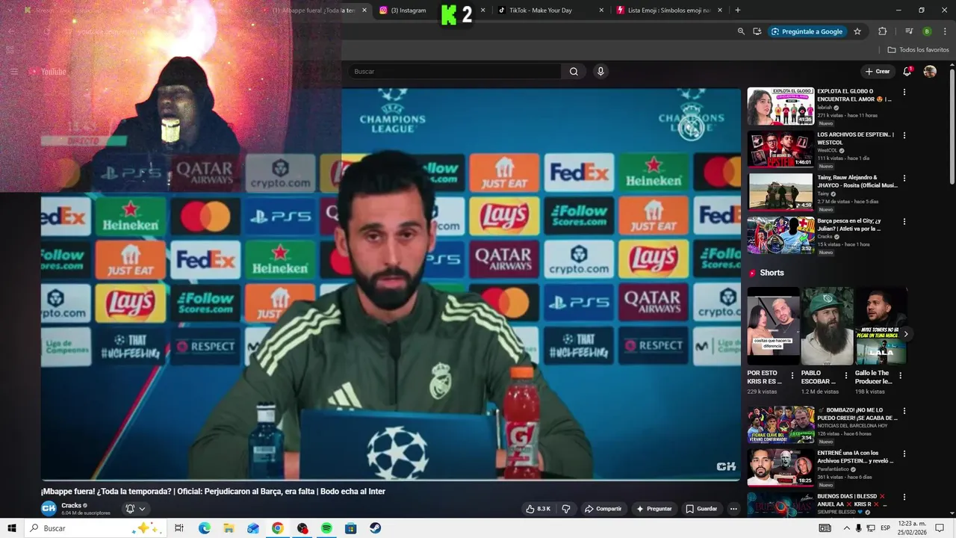The image size is (956, 538).
Task: Click the Crear button
Action: [878, 72]
